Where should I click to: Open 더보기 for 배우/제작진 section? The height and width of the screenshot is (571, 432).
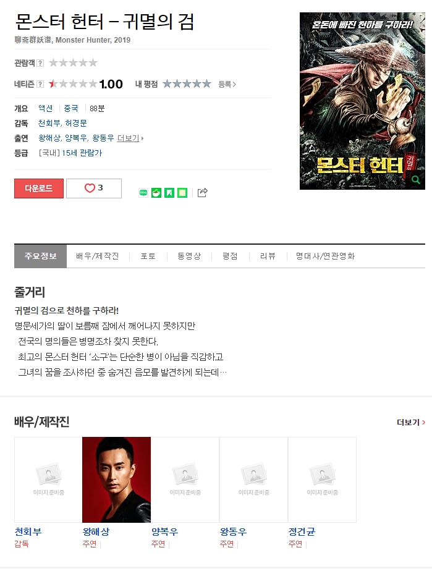(411, 422)
